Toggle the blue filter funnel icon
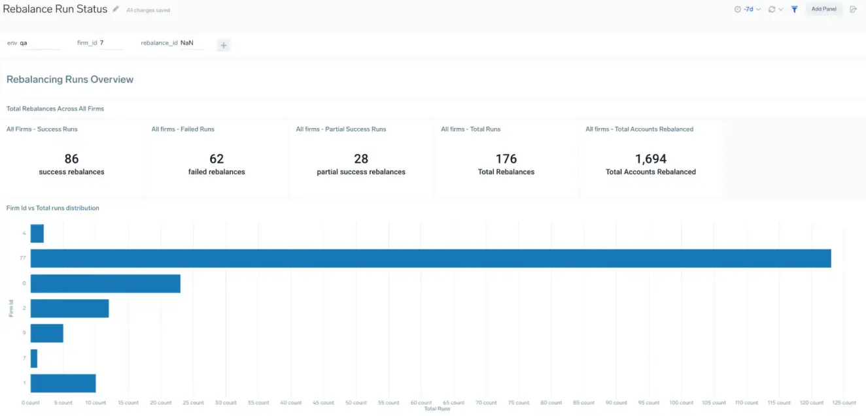The image size is (866, 416). [794, 9]
